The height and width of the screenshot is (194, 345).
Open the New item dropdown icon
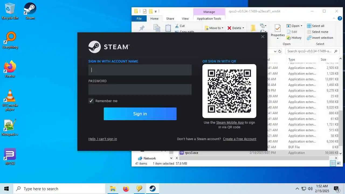pyautogui.click(x=263, y=26)
